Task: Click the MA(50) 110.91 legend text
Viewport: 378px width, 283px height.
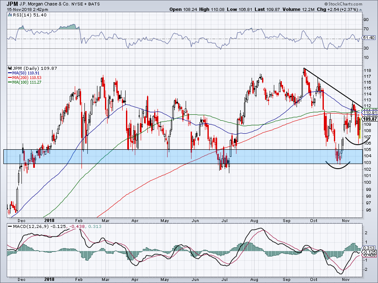Action: point(26,73)
